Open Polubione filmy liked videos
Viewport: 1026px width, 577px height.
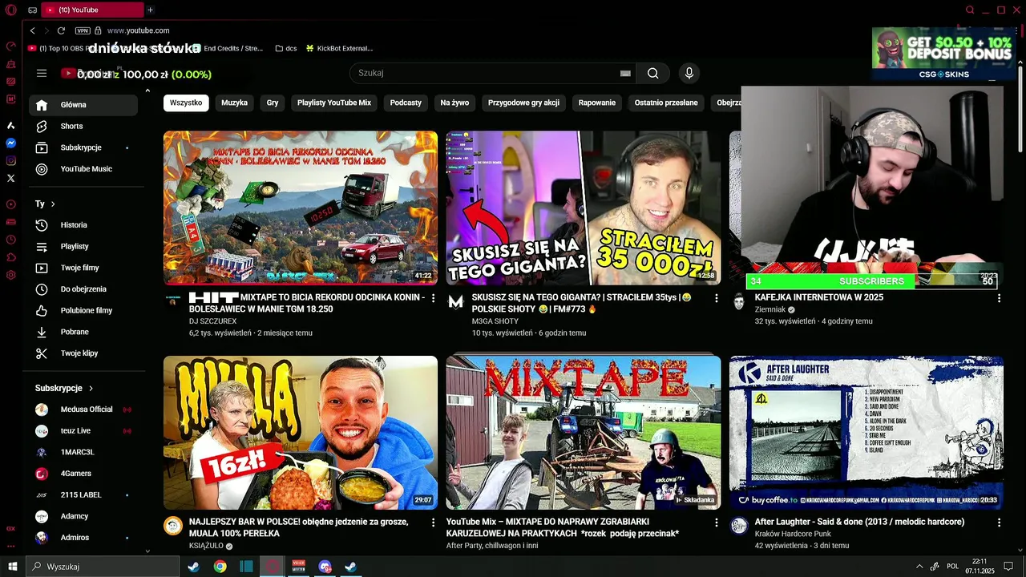(83, 310)
